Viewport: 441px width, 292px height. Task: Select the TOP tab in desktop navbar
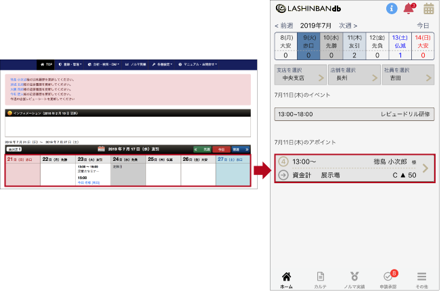(x=46, y=65)
